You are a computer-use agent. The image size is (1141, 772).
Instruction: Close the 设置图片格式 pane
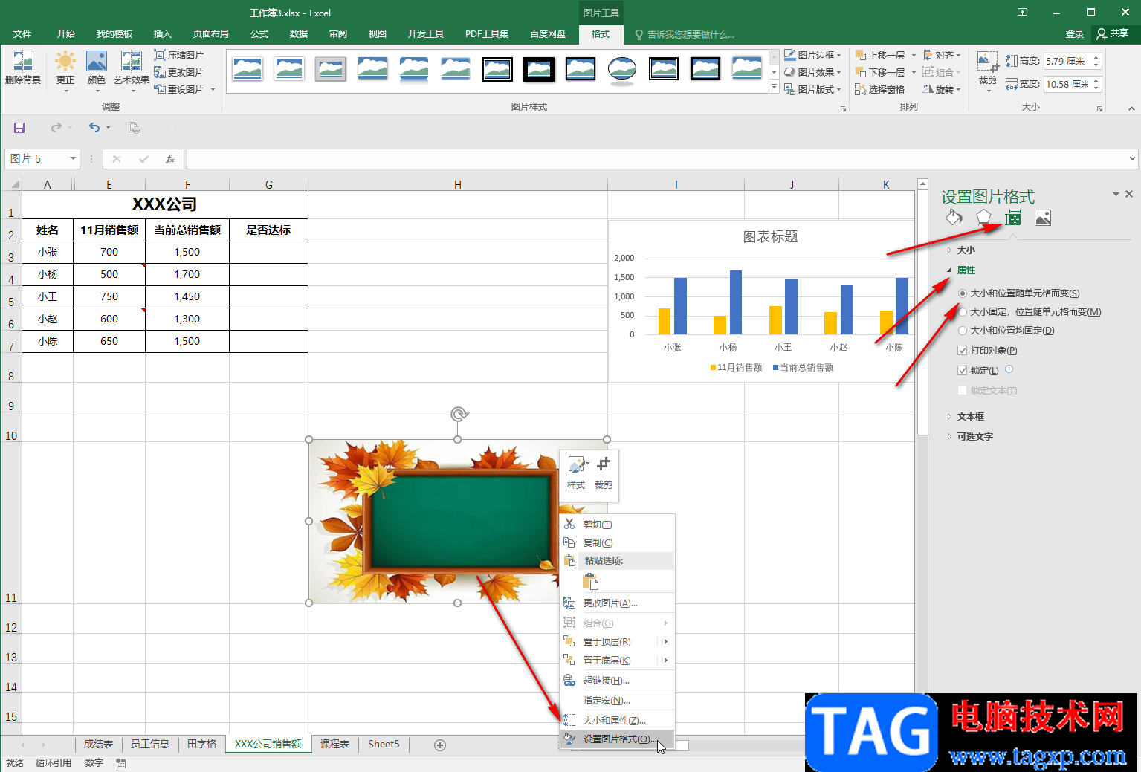1129,194
